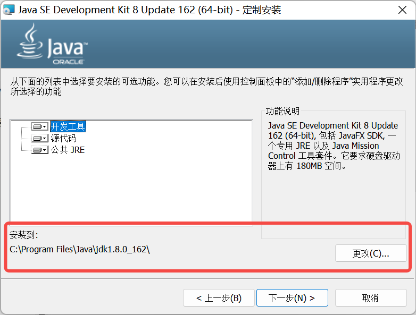416x315 pixels.
Task: Click the install path C:\Program Files\Java\jdk1.8.0_162\
Action: click(x=80, y=249)
